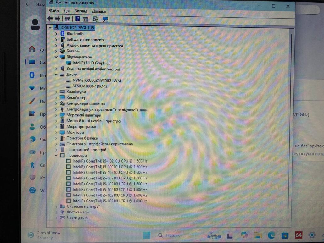Open the Довідка menu
Image resolution: width=324 pixels, height=243 pixels.
tap(99, 11)
